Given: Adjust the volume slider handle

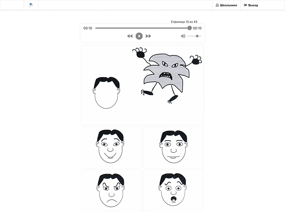Looking at the screenshot, I should (x=197, y=36).
